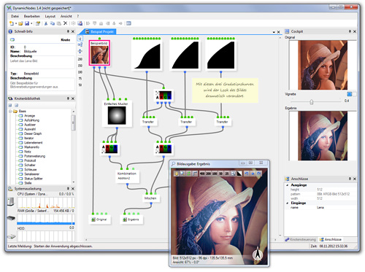Click the move arrows tool beside canvas

(x=80, y=51)
